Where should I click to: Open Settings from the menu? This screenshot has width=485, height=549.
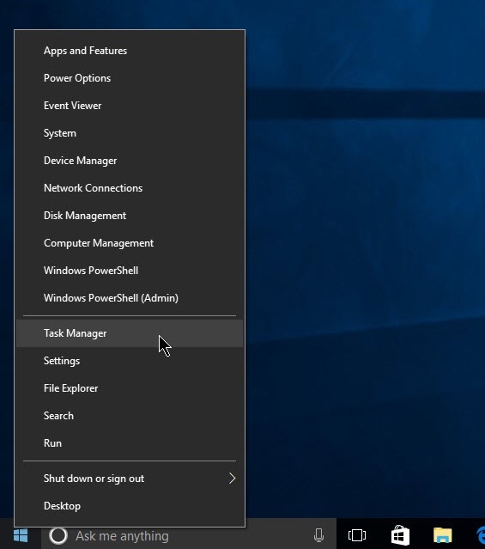[x=130, y=361]
